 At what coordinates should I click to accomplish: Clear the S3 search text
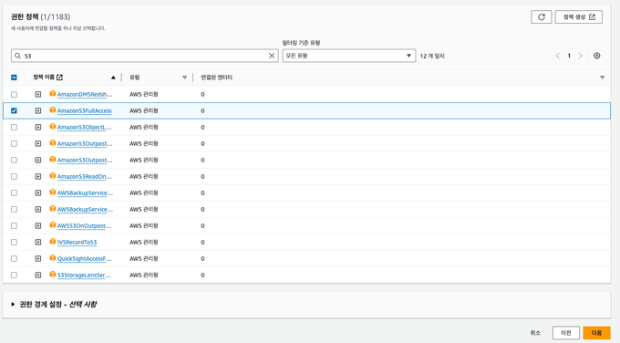click(272, 56)
